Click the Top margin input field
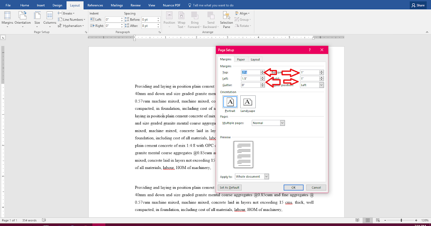The width and height of the screenshot is (431, 226). point(250,72)
